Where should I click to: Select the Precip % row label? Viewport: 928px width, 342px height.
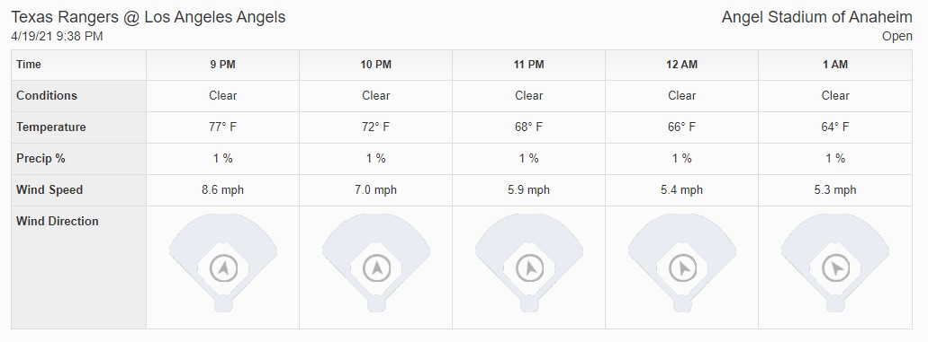pos(41,159)
